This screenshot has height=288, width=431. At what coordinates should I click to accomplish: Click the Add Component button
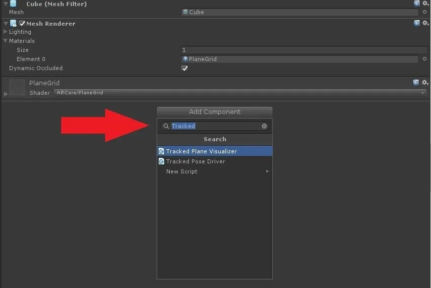tap(215, 112)
